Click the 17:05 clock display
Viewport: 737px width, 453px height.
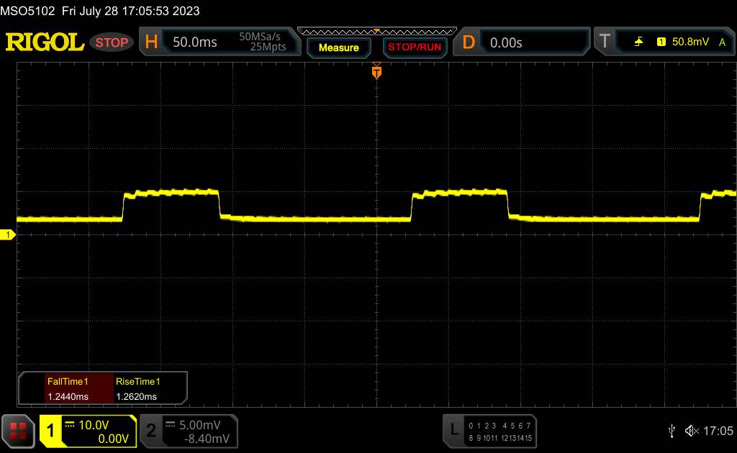click(718, 431)
